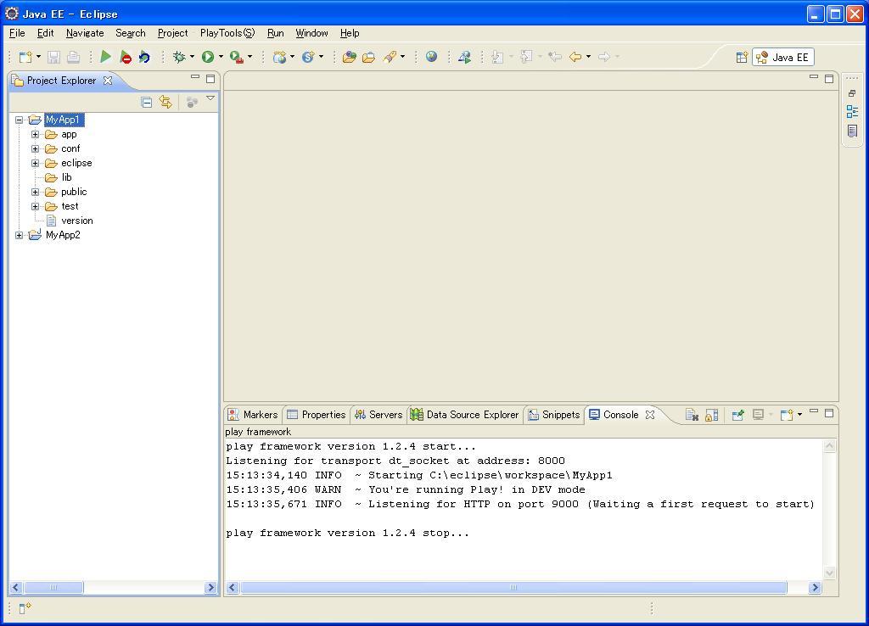869x626 pixels.
Task: Click the Play restart icon with blue arrow
Action: point(144,57)
